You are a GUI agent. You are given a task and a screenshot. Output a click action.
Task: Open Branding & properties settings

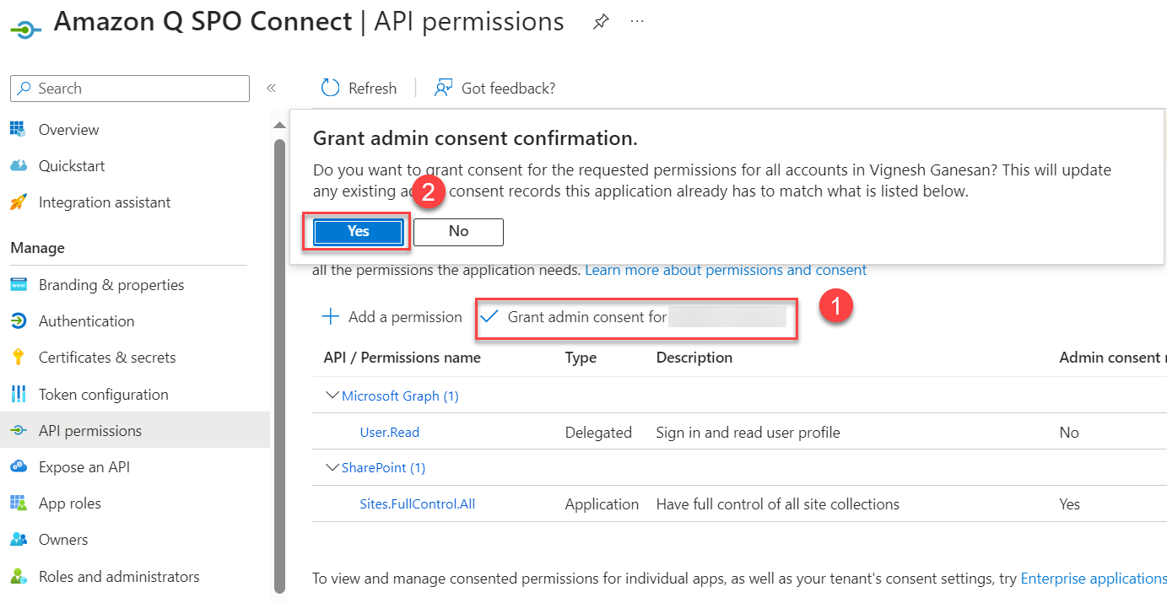pos(111,284)
